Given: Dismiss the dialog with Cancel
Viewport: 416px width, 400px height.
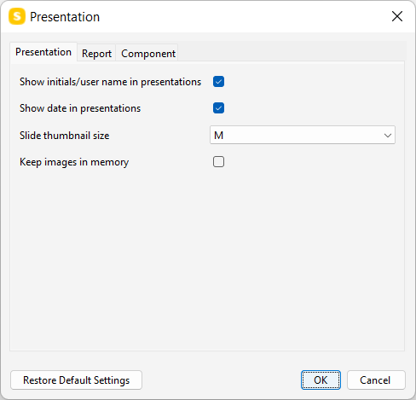Looking at the screenshot, I should pyautogui.click(x=376, y=380).
